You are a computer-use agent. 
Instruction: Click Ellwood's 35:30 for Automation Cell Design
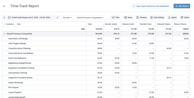pyautogui.click(x=134, y=39)
